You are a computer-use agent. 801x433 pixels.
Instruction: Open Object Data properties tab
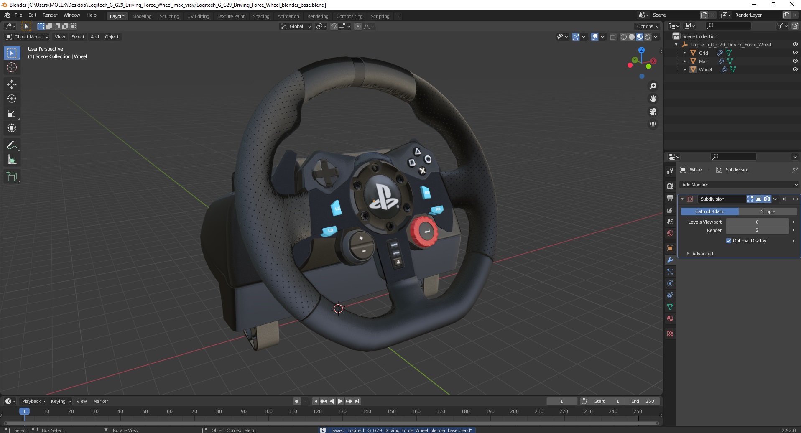click(670, 307)
